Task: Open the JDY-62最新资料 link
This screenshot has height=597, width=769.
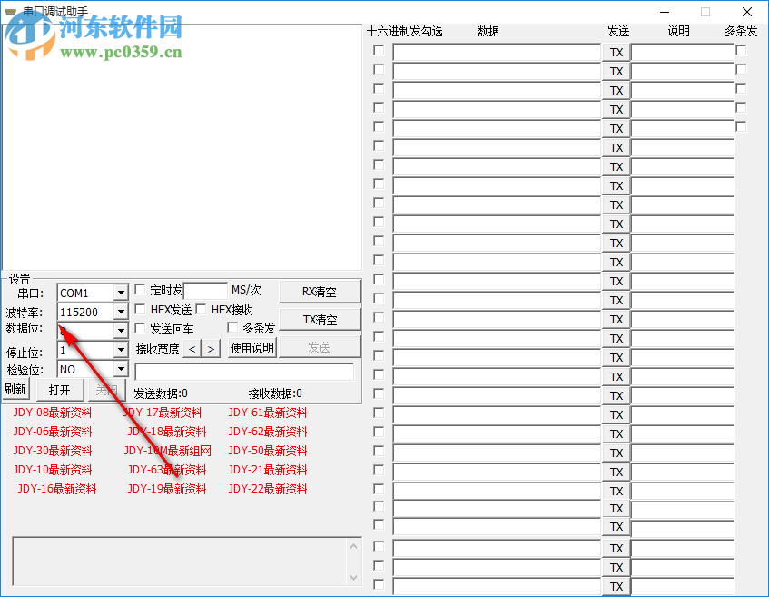Action: coord(268,432)
